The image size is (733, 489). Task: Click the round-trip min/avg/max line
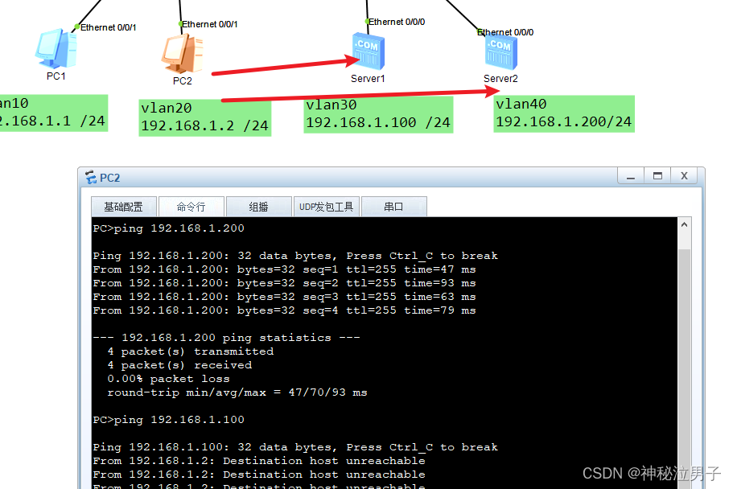tap(237, 392)
